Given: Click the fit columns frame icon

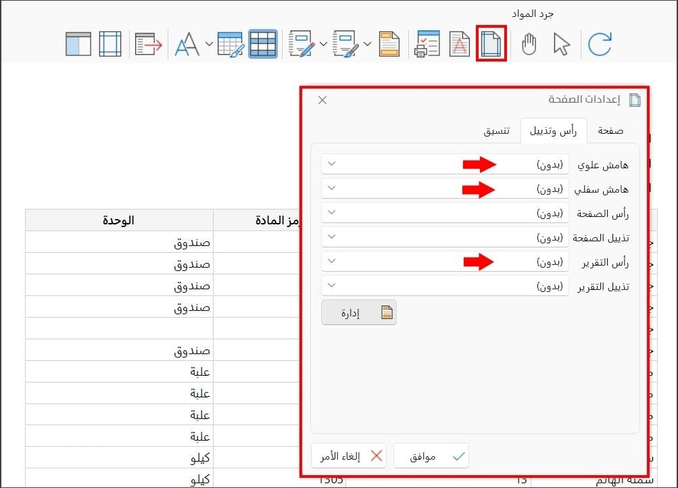Looking at the screenshot, I should 110,44.
